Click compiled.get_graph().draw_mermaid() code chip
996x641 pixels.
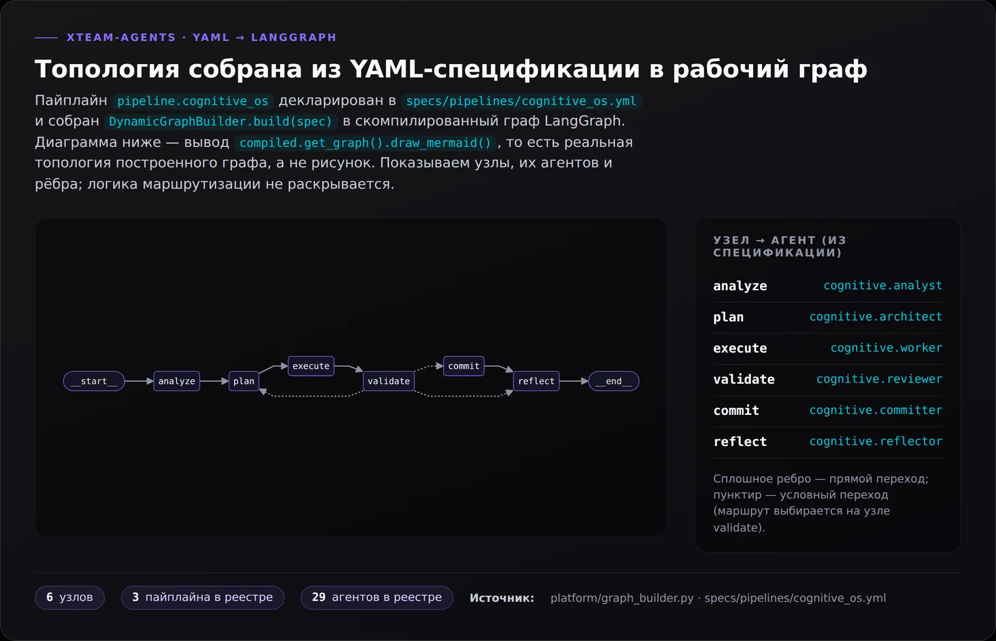(x=365, y=143)
